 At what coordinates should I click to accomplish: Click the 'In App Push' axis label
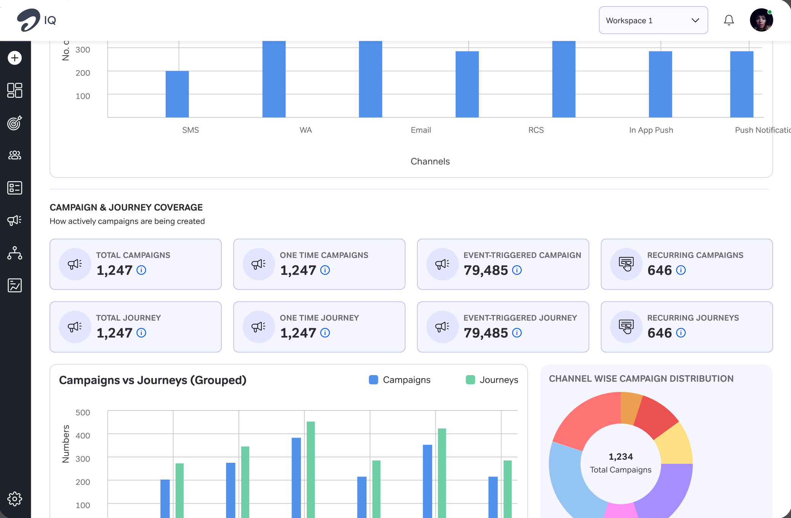click(651, 130)
